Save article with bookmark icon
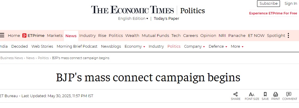The image size is (299, 108). coord(265,94)
